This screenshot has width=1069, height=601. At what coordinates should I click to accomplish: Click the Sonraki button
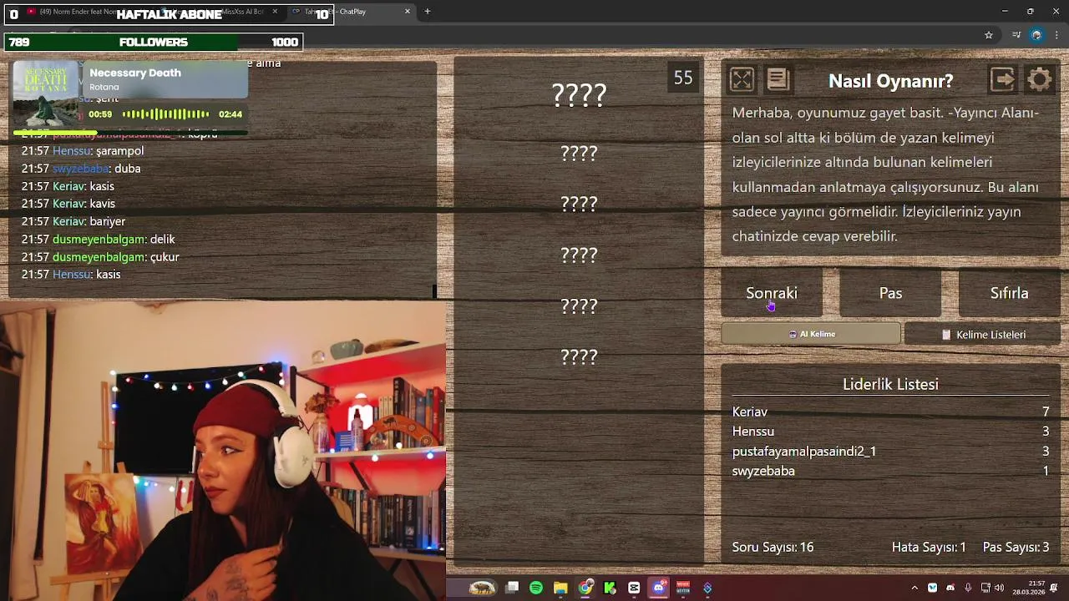tap(772, 293)
